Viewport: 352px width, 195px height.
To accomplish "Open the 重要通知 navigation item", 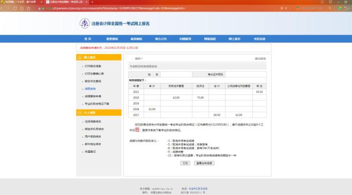I will click(x=112, y=39).
